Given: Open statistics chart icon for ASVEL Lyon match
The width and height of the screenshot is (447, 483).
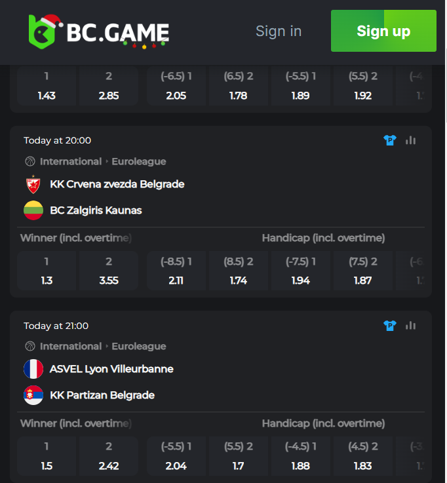Looking at the screenshot, I should 411,326.
